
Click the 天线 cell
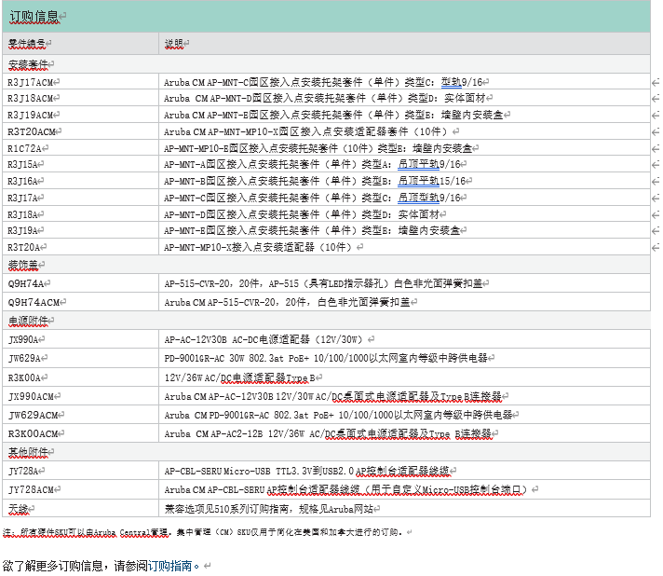click(x=81, y=508)
